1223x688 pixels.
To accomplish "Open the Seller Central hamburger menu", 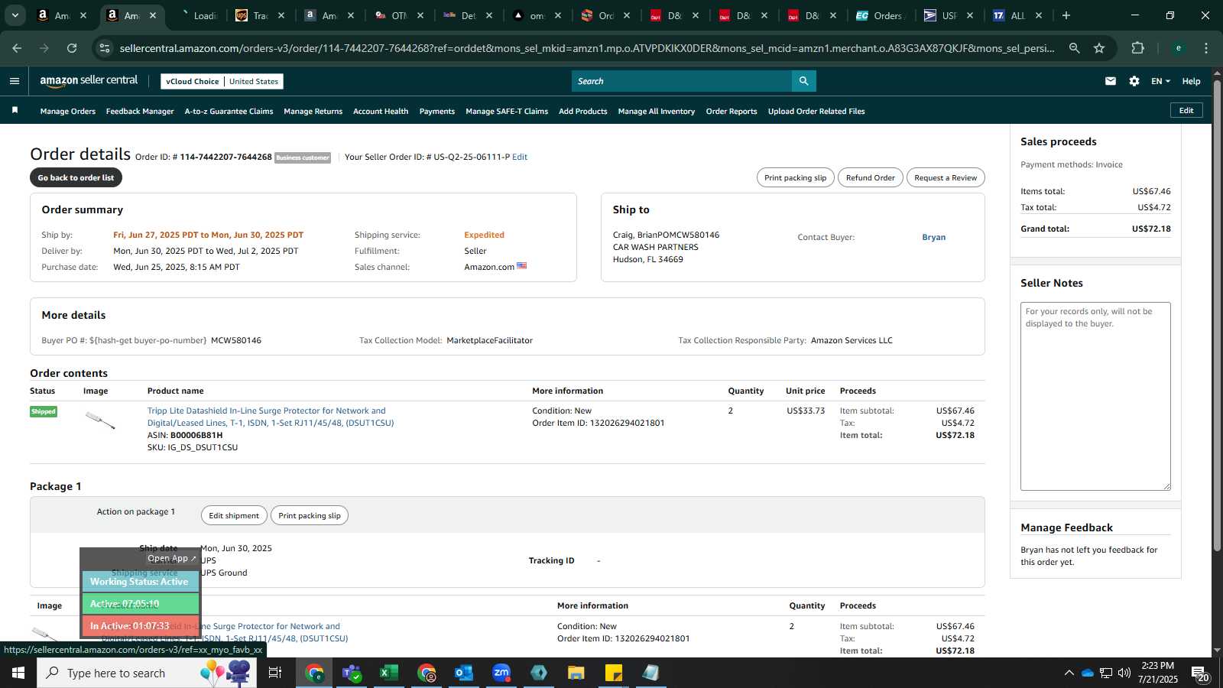I will [15, 81].
